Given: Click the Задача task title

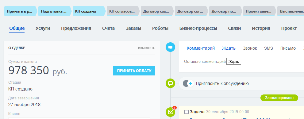Looking at the screenshot, I should (197, 112).
